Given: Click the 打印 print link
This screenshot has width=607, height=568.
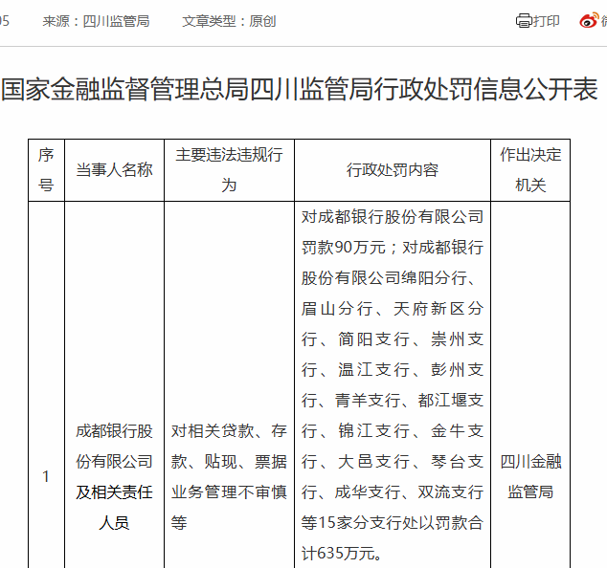Looking at the screenshot, I should click(547, 21).
